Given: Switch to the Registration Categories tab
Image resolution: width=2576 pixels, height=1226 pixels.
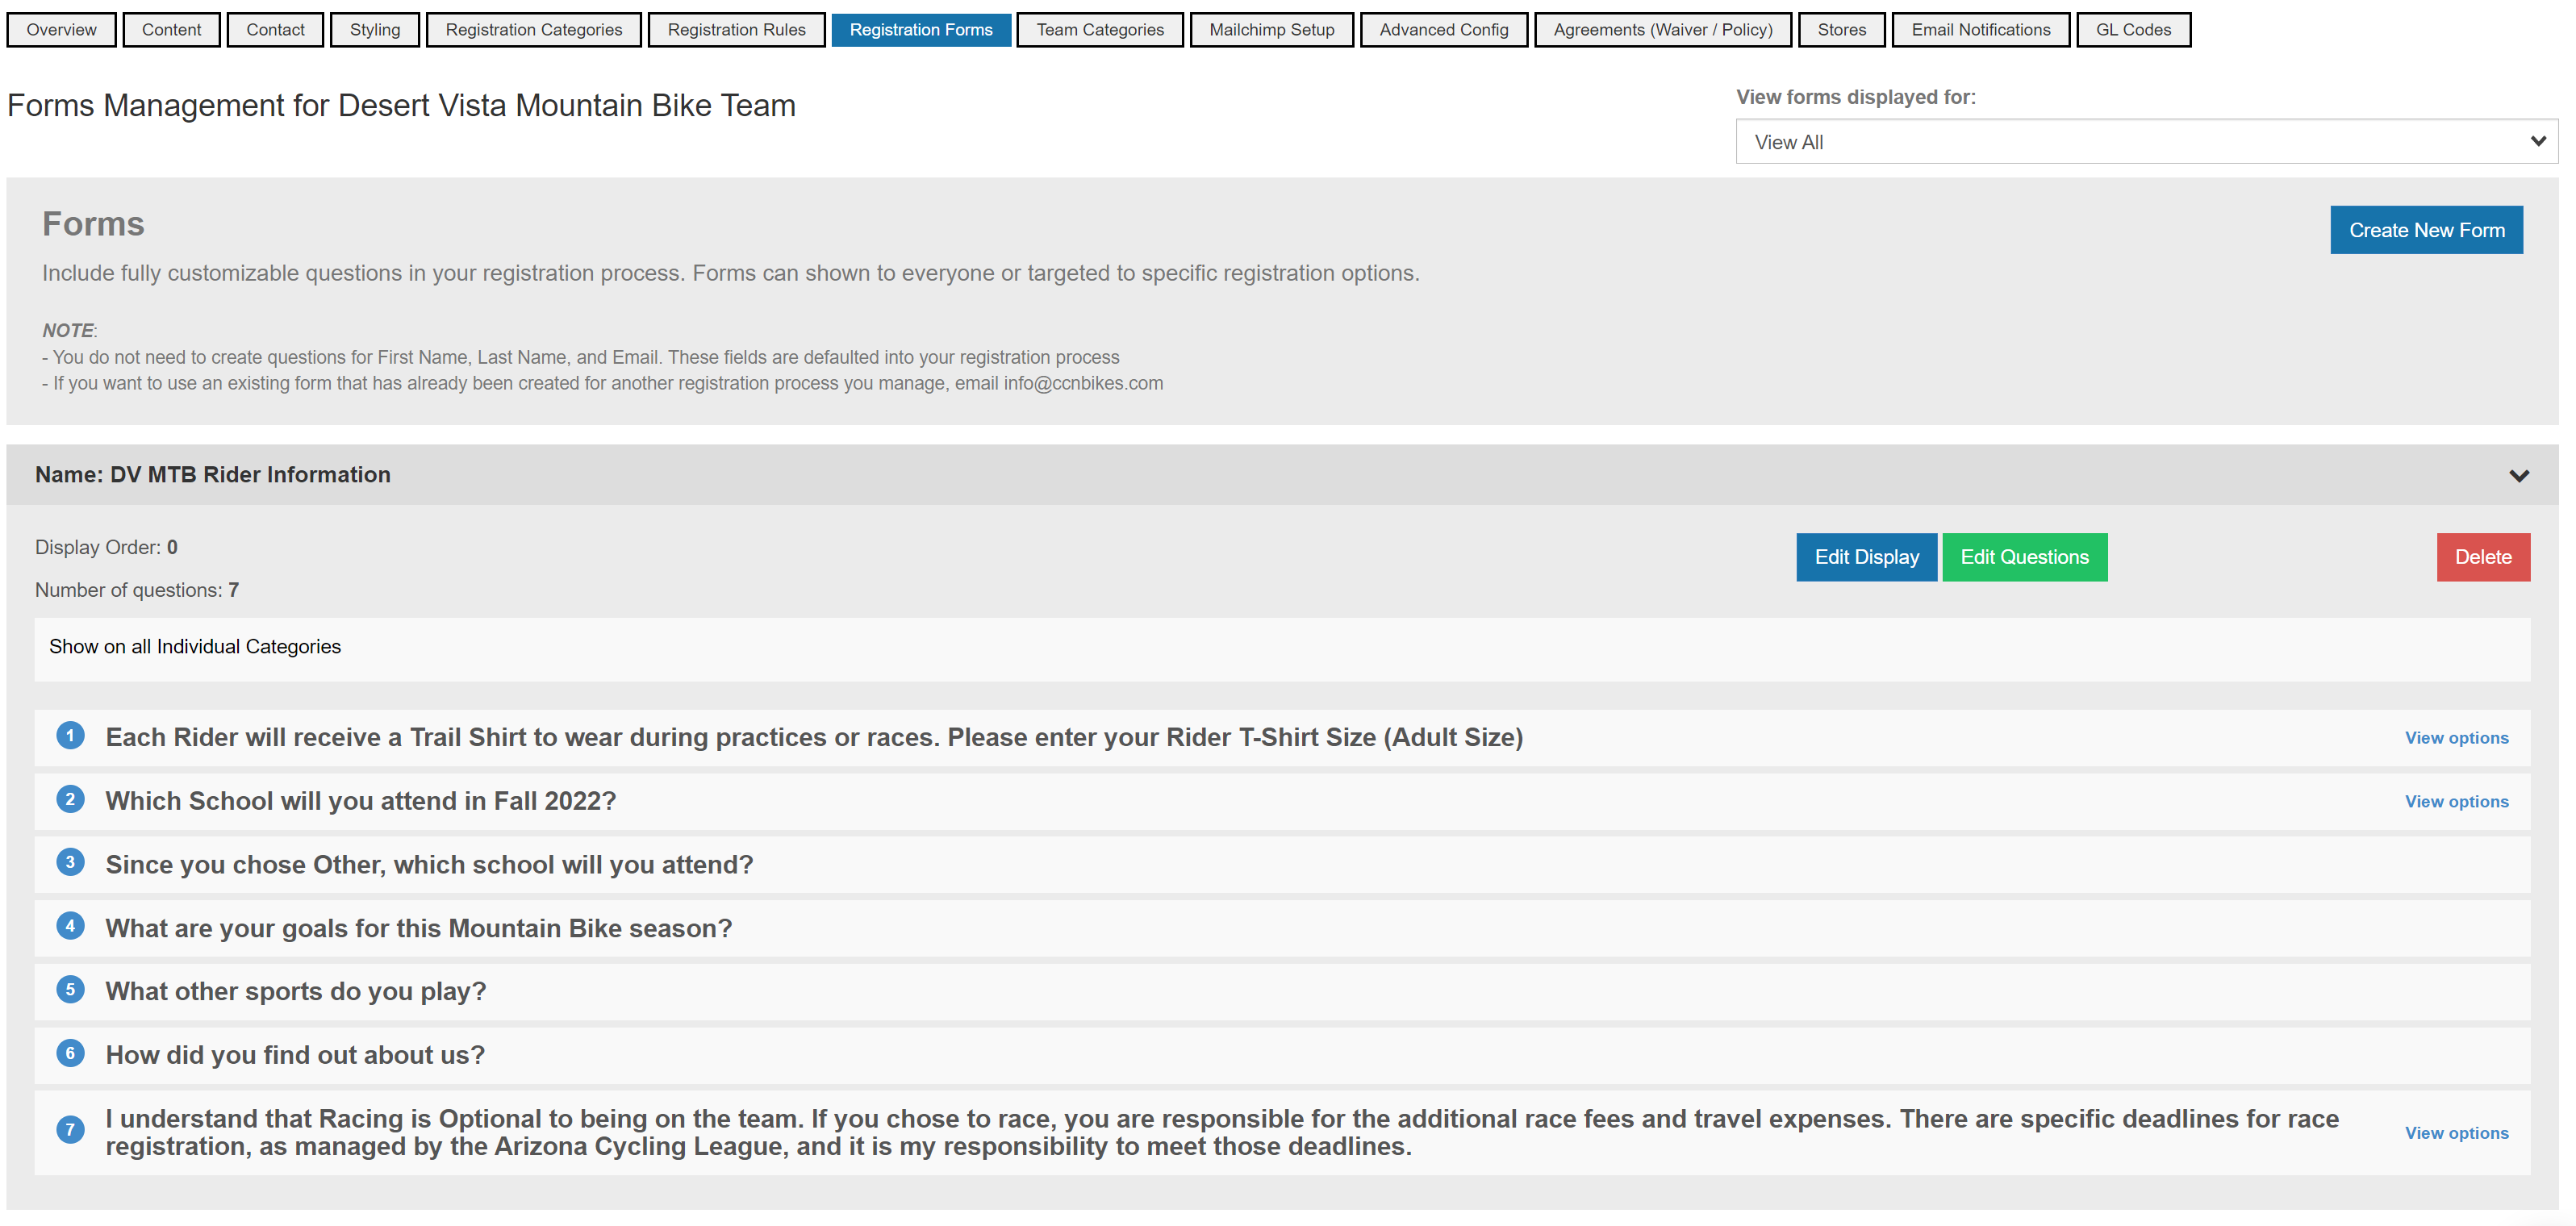Looking at the screenshot, I should click(533, 30).
